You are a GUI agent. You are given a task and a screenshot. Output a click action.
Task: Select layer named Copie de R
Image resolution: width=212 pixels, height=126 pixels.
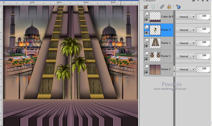167,17
